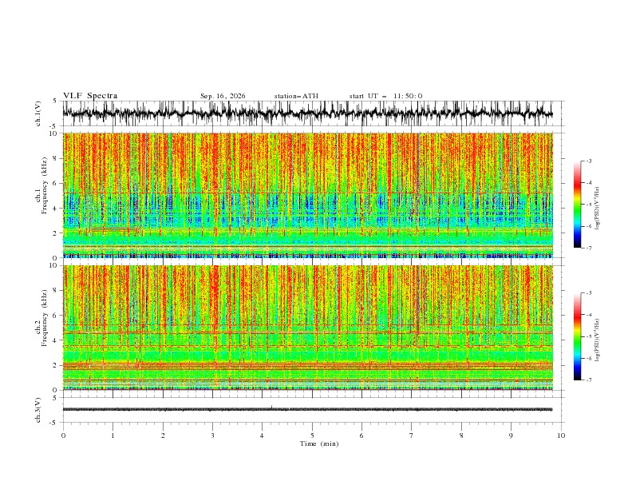
Task: Click the Time (min) axis label
Action: click(319, 443)
